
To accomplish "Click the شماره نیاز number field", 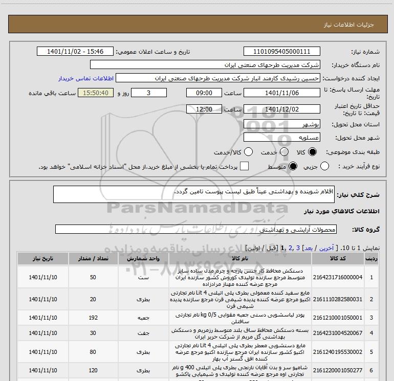I will coord(281,51).
